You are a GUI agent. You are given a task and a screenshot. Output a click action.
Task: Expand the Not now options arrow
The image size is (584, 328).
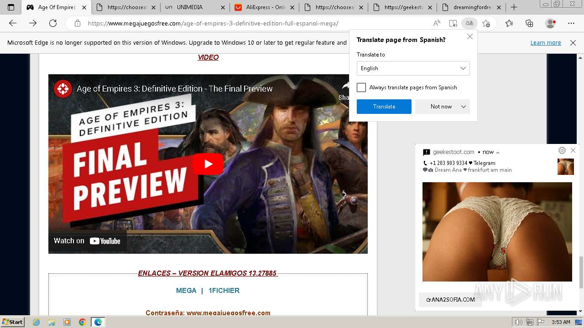point(464,107)
